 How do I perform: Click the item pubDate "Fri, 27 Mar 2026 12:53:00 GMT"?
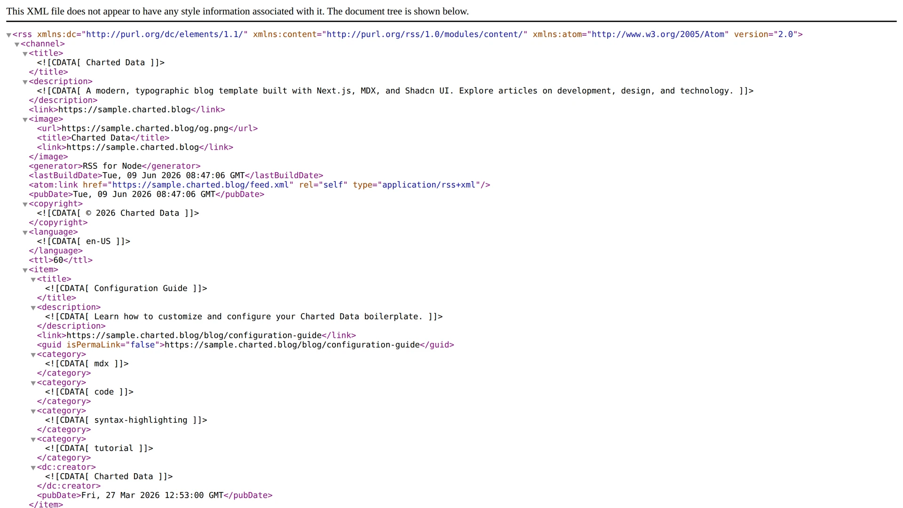(152, 495)
